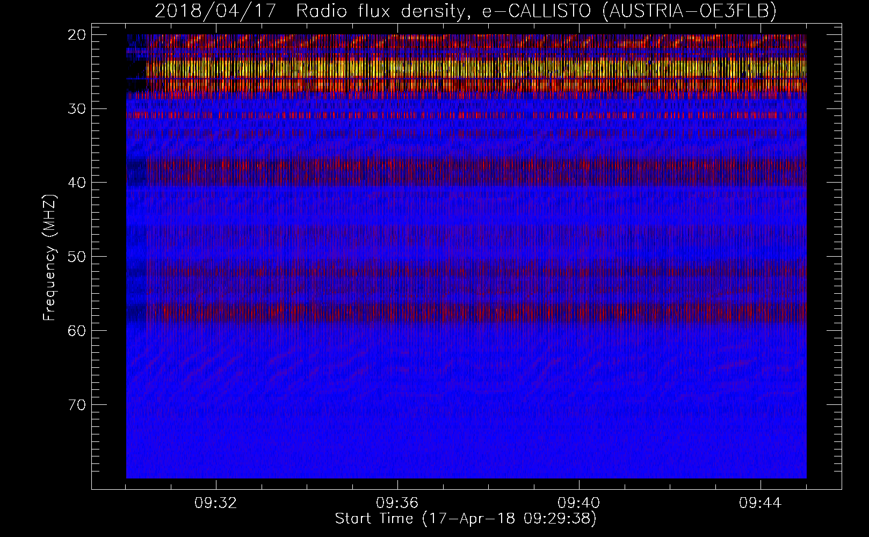The width and height of the screenshot is (869, 537).
Task: Click the 'Start Time (17-Apr-18 09:29:38)' label
Action: point(466,519)
